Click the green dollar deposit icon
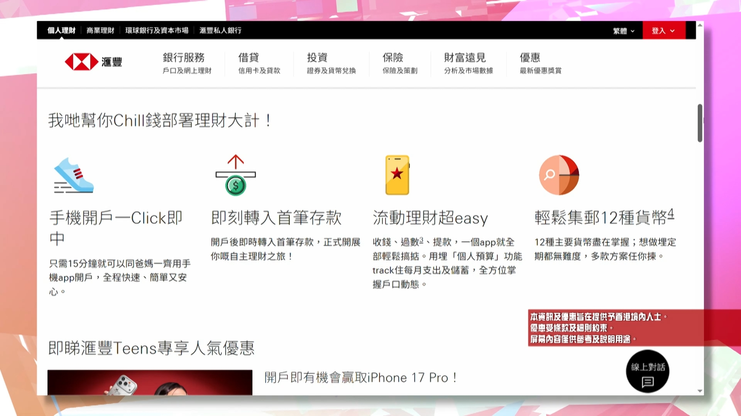The height and width of the screenshot is (416, 741). [236, 184]
